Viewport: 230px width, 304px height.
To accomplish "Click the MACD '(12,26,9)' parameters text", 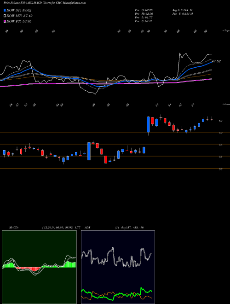I will tap(61, 228).
